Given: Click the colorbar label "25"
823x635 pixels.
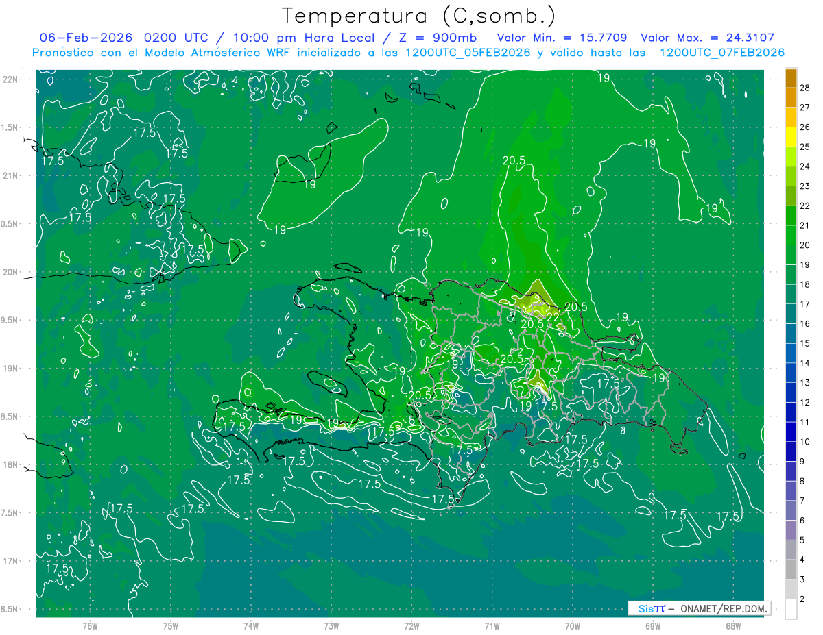Looking at the screenshot, I should pos(804,147).
